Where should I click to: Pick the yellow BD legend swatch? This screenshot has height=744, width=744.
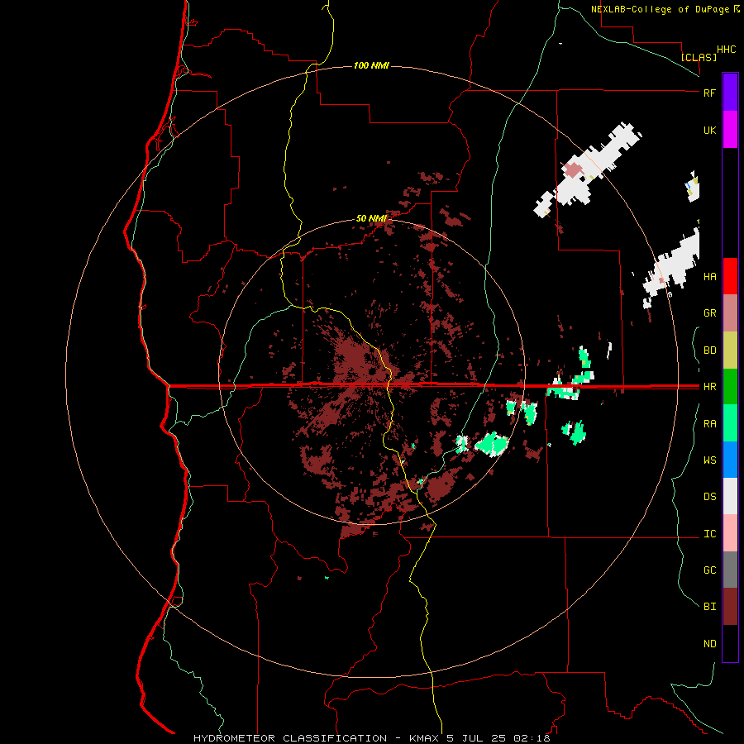(730, 351)
